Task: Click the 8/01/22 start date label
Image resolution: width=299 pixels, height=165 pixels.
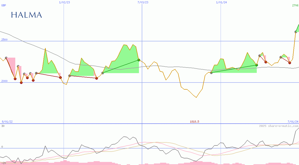Action: [7, 122]
